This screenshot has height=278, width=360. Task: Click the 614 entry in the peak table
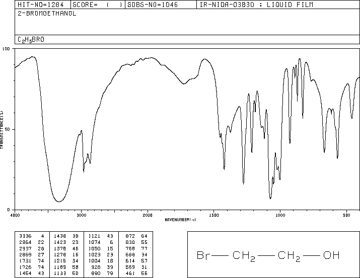click(x=130, y=261)
